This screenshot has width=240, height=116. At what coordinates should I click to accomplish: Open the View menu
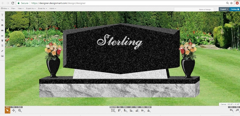click(21, 8)
